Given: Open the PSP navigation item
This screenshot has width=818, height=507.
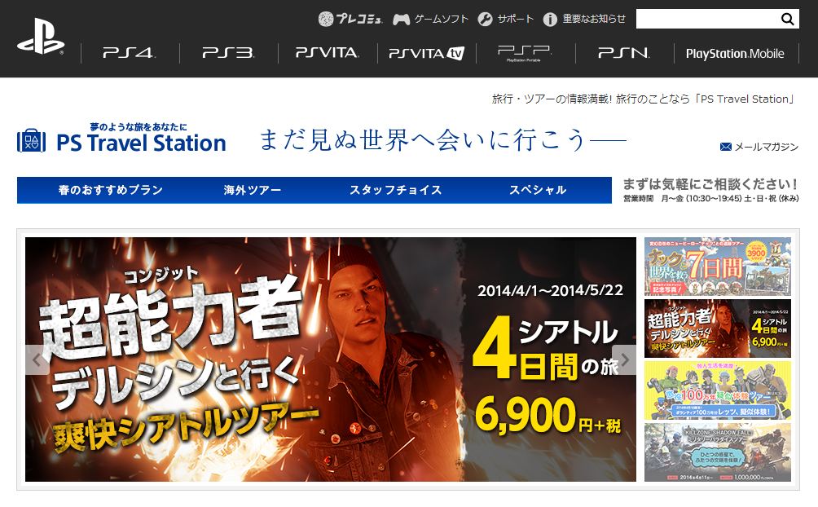Looking at the screenshot, I should 525,53.
